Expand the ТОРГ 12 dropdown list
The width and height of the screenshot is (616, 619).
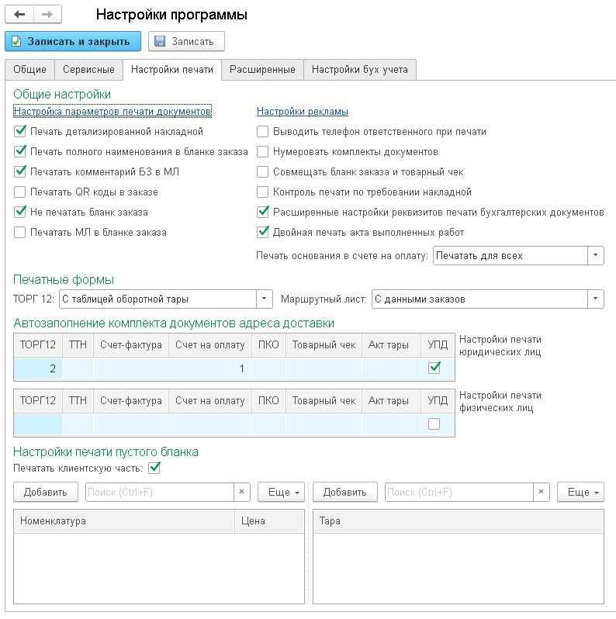(x=265, y=299)
